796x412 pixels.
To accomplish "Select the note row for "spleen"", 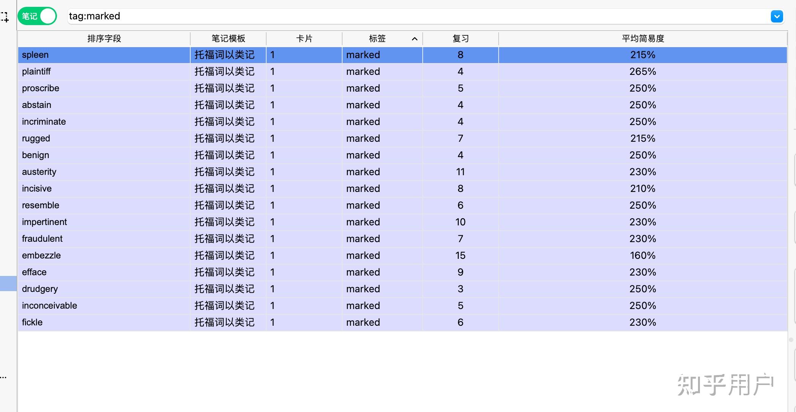I will [152, 55].
